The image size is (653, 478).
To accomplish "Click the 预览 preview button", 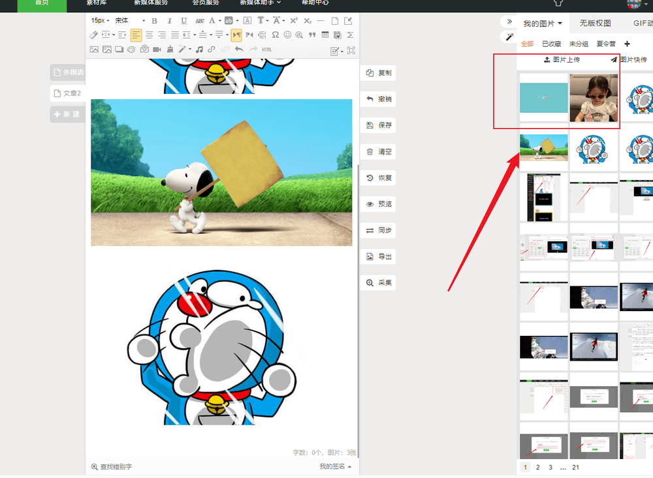I will [379, 204].
